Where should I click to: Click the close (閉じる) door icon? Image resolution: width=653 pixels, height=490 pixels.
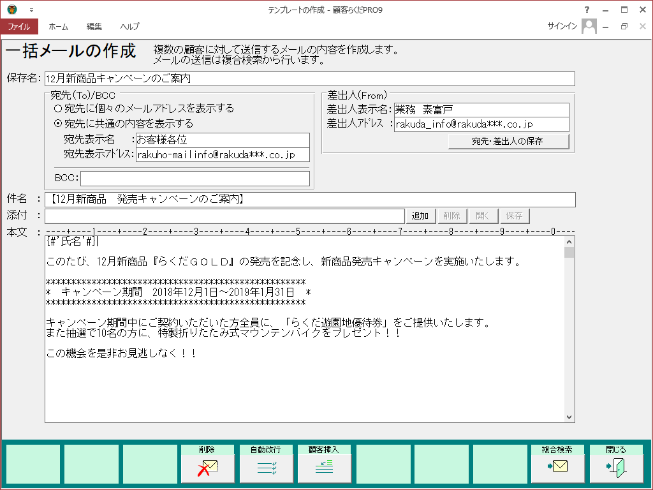point(616,468)
